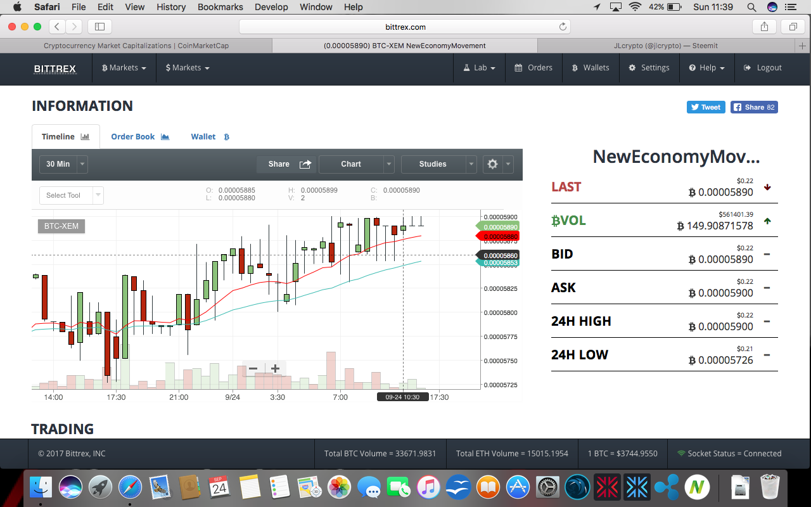Click the BITTREX logo
811x507 pixels.
coord(55,68)
